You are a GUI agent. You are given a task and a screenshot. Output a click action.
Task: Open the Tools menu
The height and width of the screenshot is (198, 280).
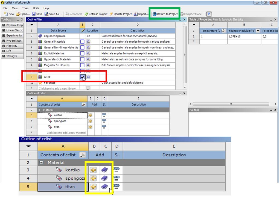coord(25,8)
